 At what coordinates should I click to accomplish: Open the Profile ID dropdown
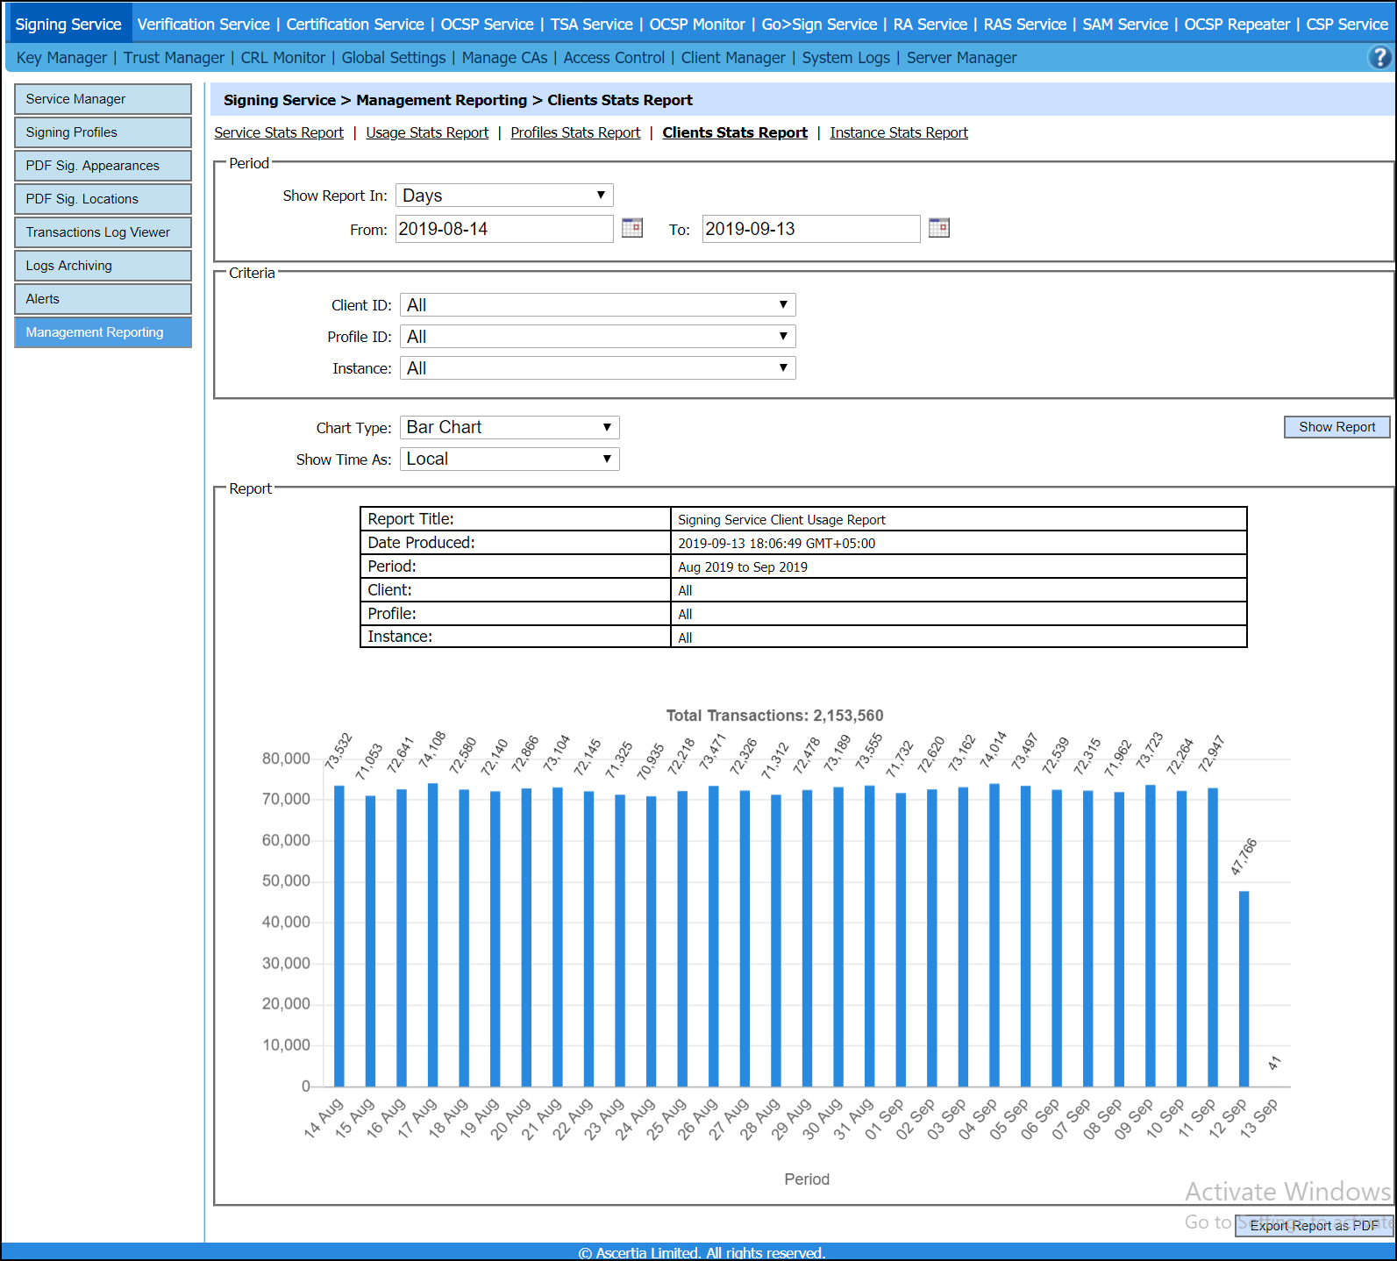597,337
